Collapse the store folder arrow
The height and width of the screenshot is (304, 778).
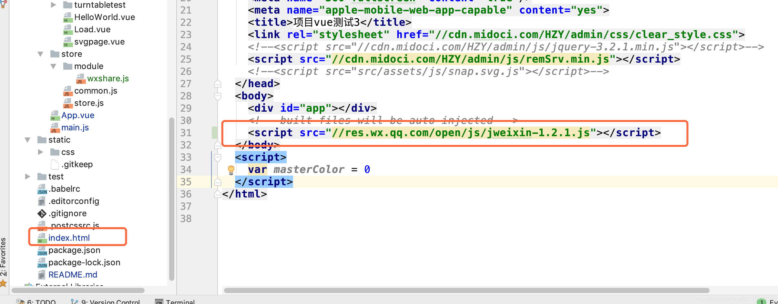41,54
